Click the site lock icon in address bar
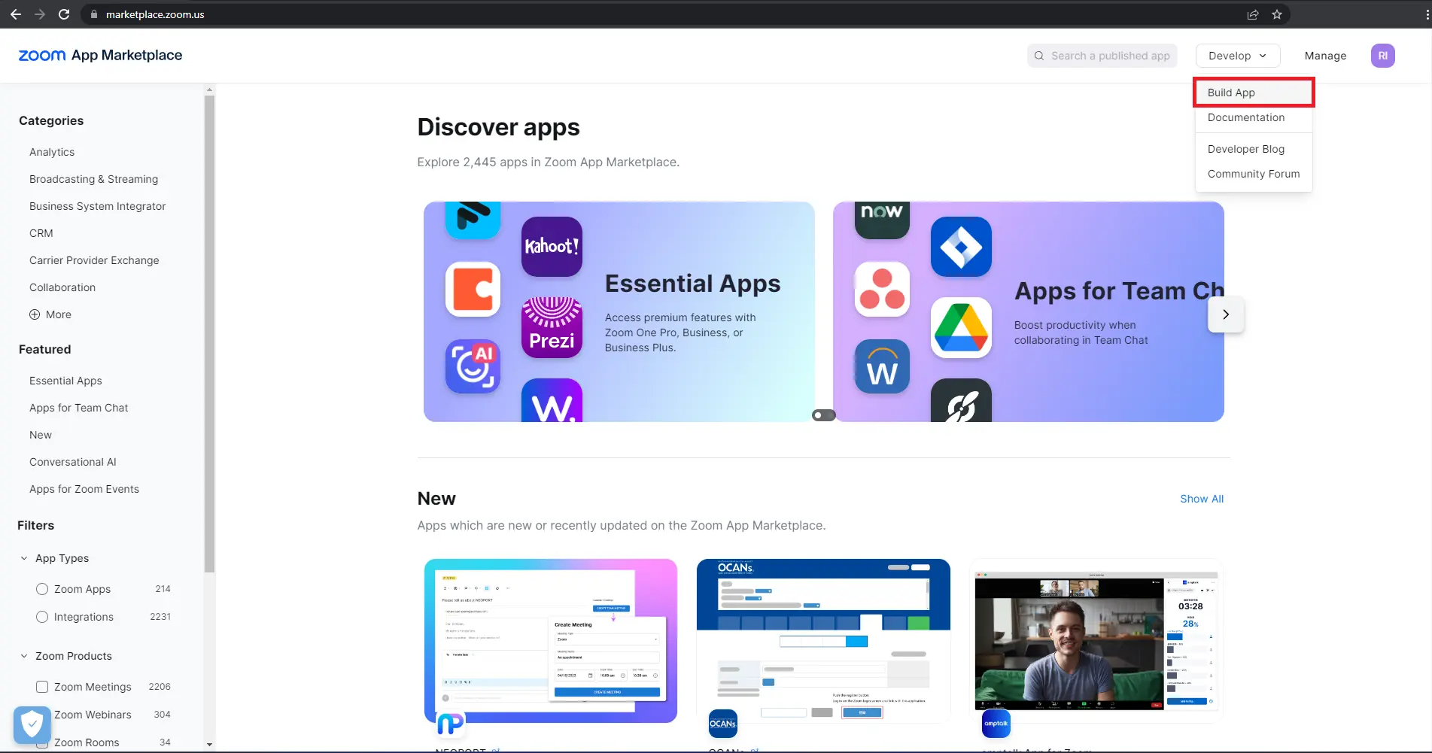Viewport: 1432px width, 753px height. 94,14
